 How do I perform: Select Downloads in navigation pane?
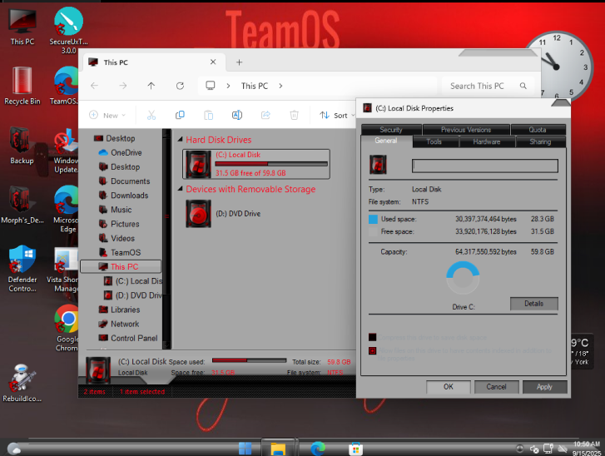(x=123, y=196)
